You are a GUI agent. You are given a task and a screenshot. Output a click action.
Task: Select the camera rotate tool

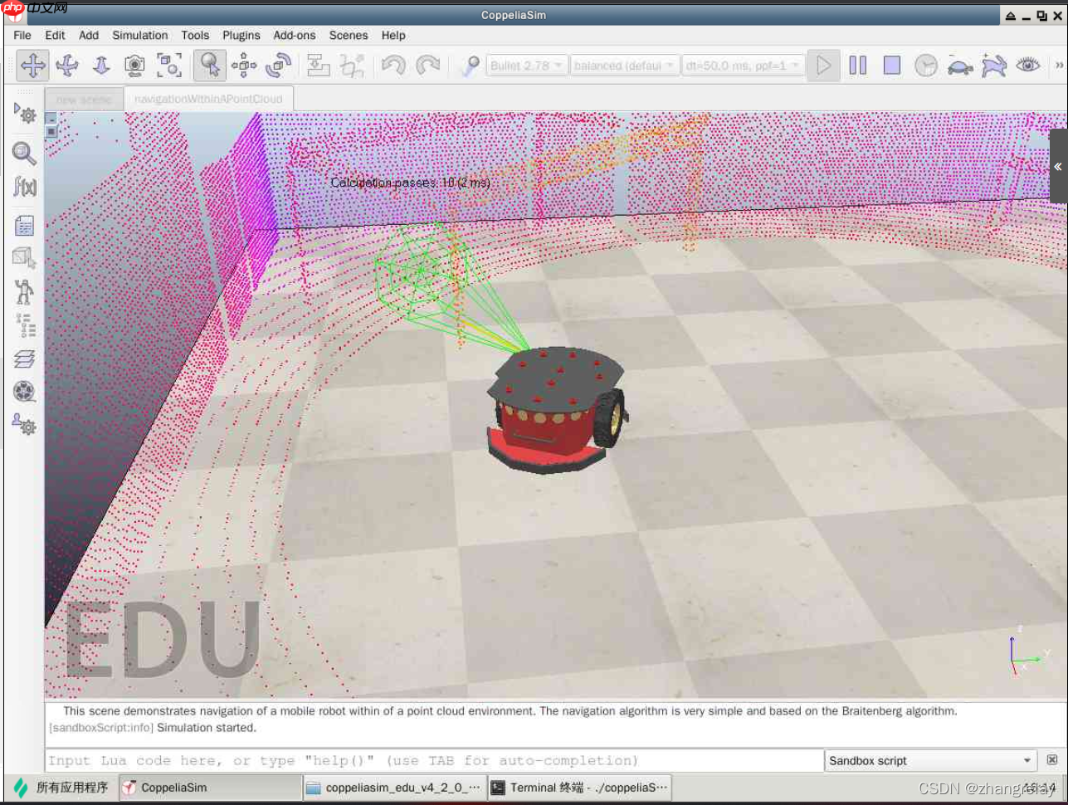pos(67,66)
